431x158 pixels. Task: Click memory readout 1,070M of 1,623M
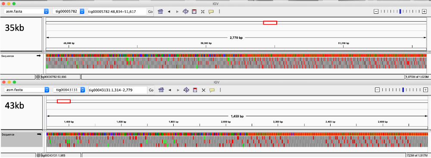[x=417, y=77]
